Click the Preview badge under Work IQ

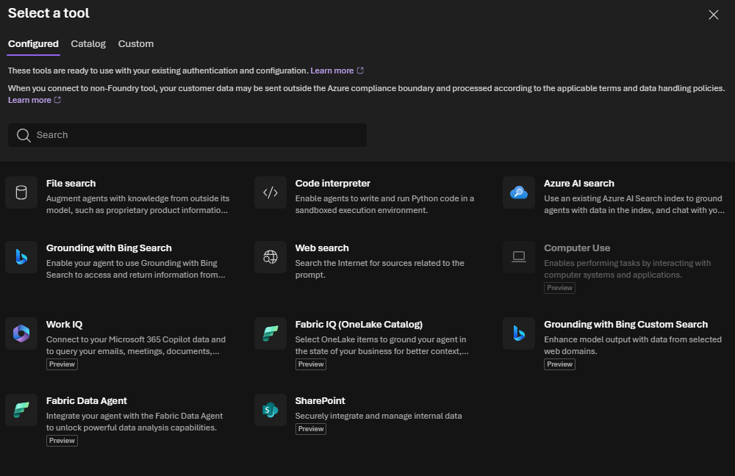[x=62, y=364]
